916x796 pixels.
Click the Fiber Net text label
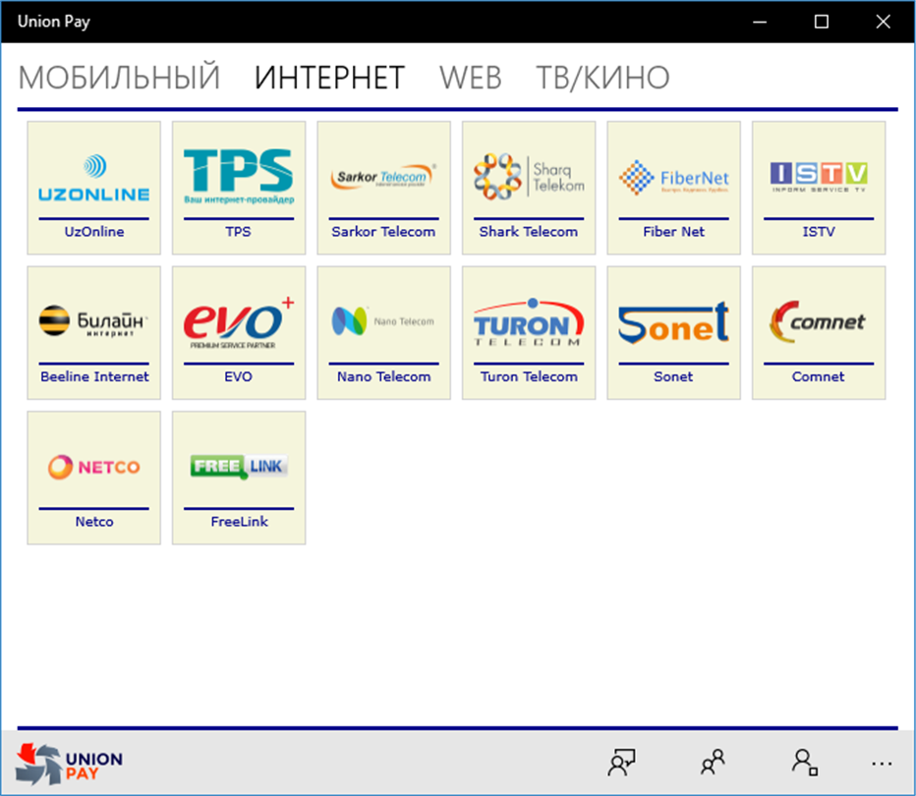coord(673,232)
